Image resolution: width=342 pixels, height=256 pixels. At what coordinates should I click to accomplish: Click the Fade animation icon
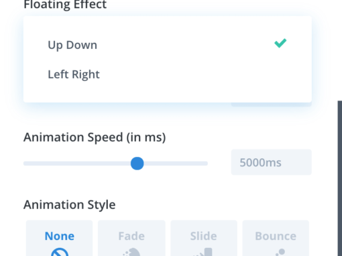tap(132, 252)
